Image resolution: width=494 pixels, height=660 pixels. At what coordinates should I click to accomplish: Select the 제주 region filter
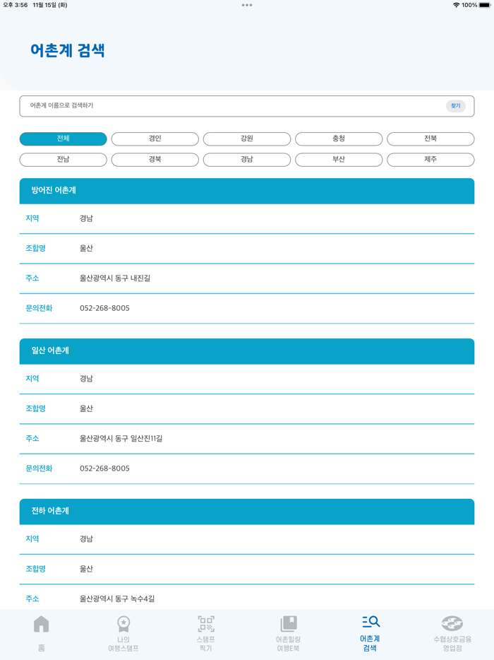click(430, 160)
